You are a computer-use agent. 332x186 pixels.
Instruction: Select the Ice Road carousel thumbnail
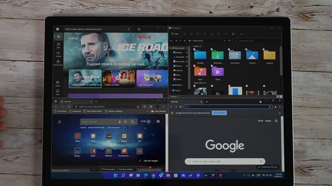tap(85, 79)
